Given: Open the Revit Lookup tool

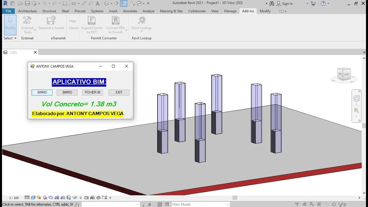Looking at the screenshot, I should coord(141,24).
